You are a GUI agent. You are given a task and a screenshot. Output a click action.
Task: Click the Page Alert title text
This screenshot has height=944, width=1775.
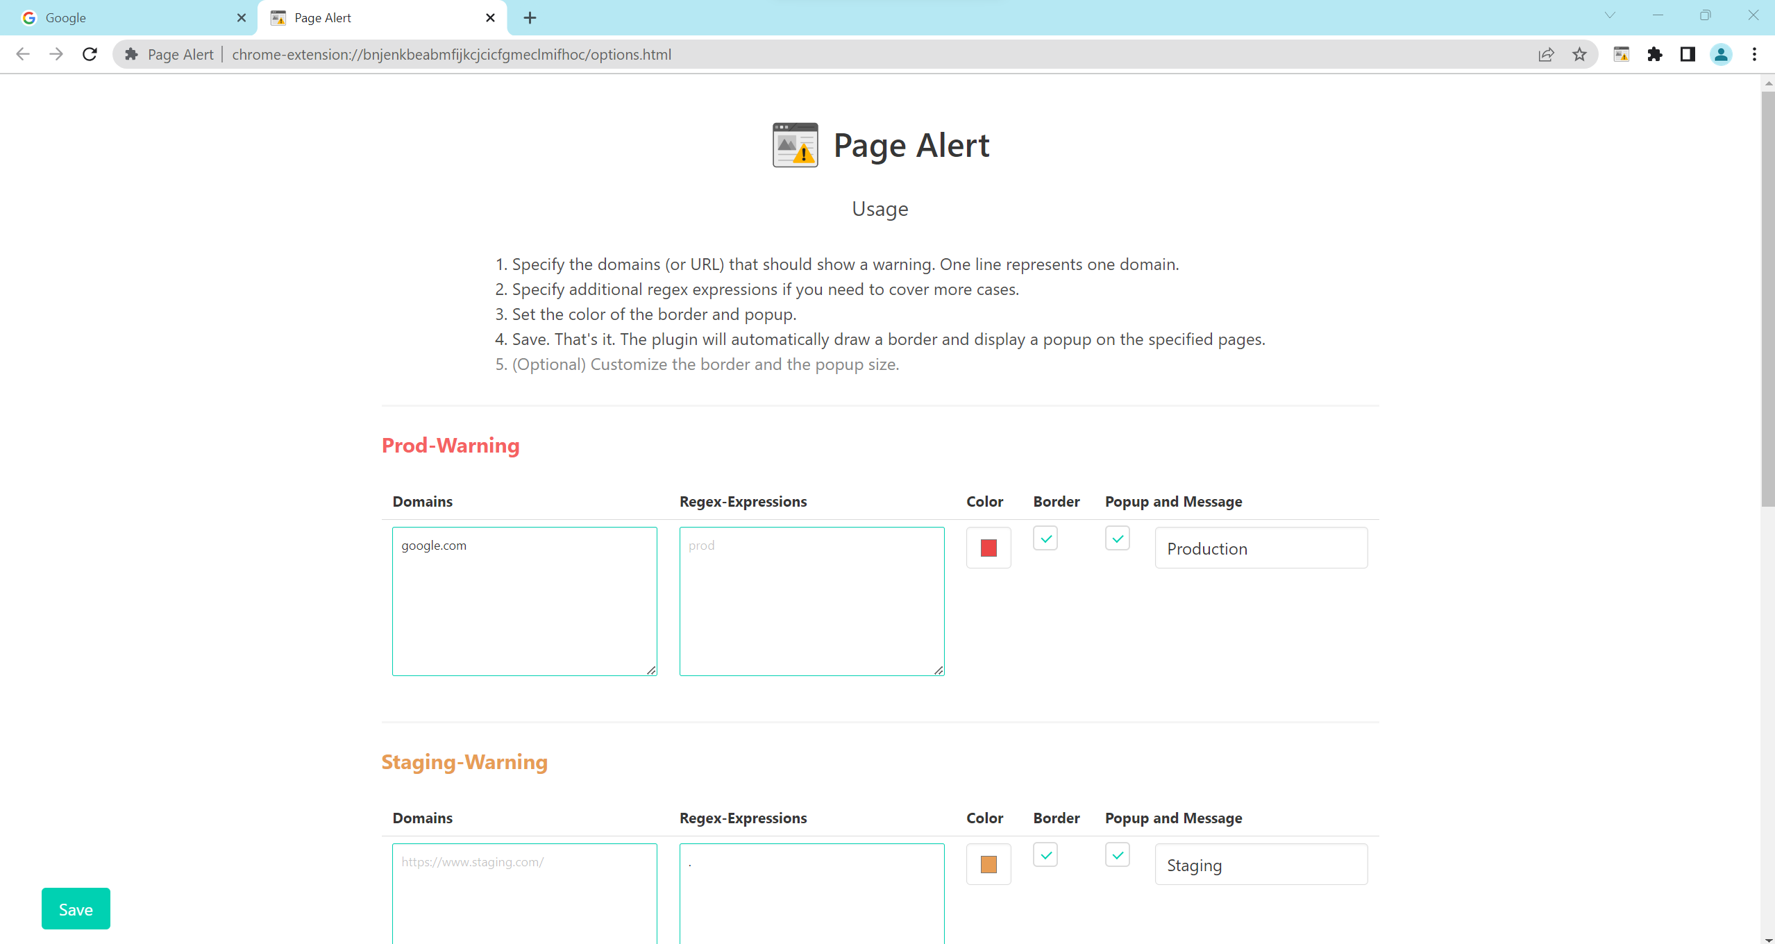tap(911, 145)
